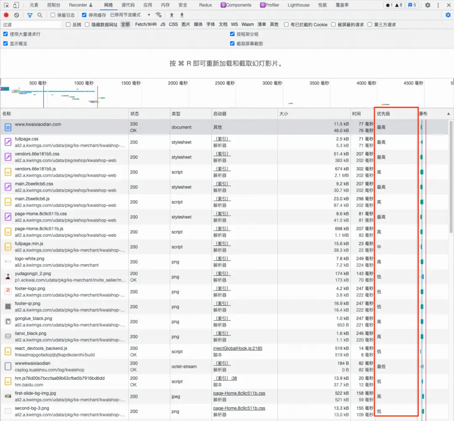454x421 pixels.
Task: Open issues counter showing 5 messages
Action: click(x=412, y=5)
